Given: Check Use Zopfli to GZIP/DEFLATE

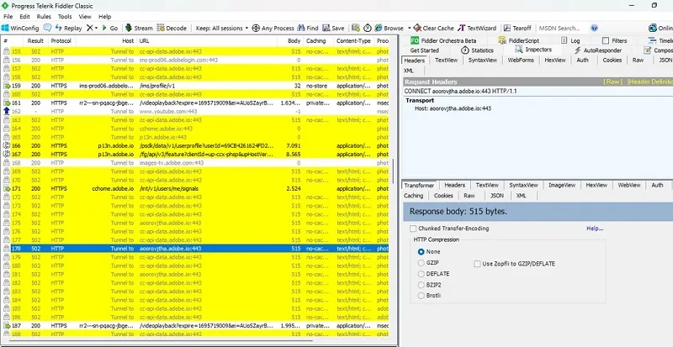Looking at the screenshot, I should 477,264.
